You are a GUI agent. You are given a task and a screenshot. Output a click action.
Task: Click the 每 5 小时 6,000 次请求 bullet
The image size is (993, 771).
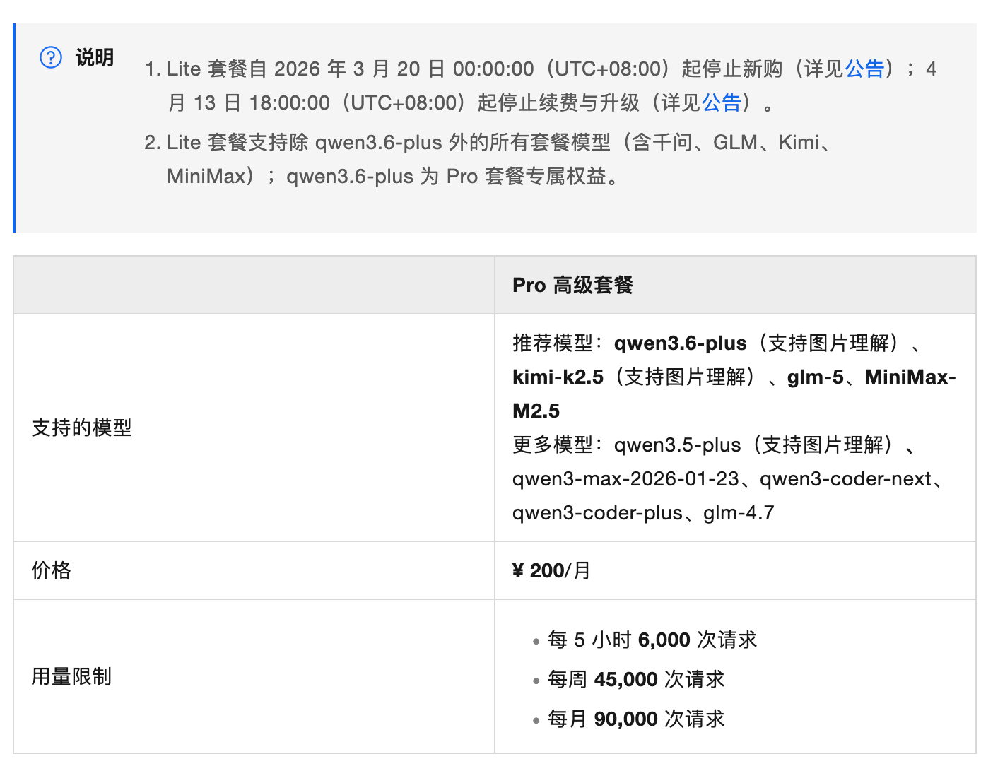pos(652,640)
